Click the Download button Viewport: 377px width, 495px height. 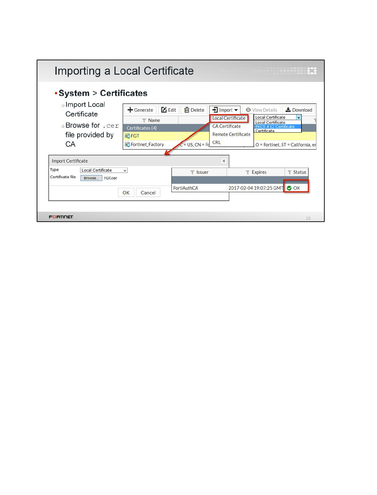[299, 110]
